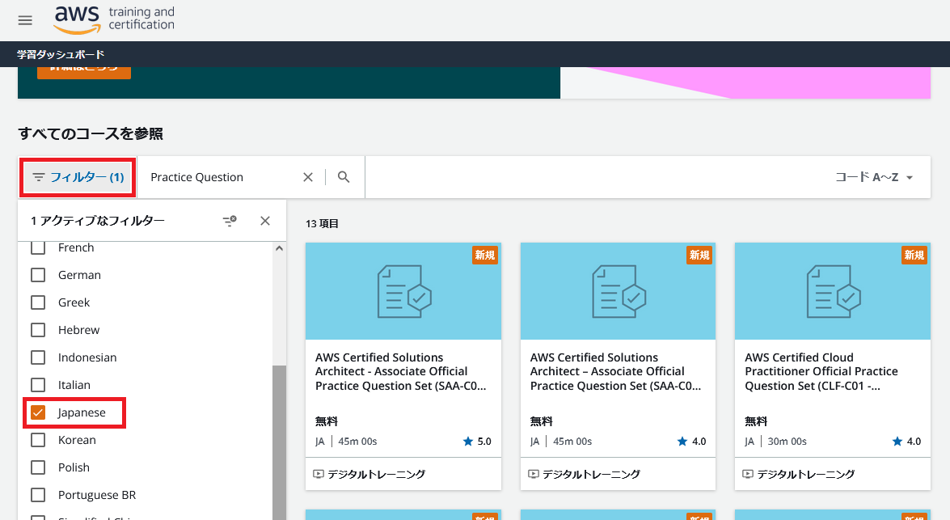Click the 13 項目 result count
This screenshot has height=520, width=950.
tap(322, 224)
